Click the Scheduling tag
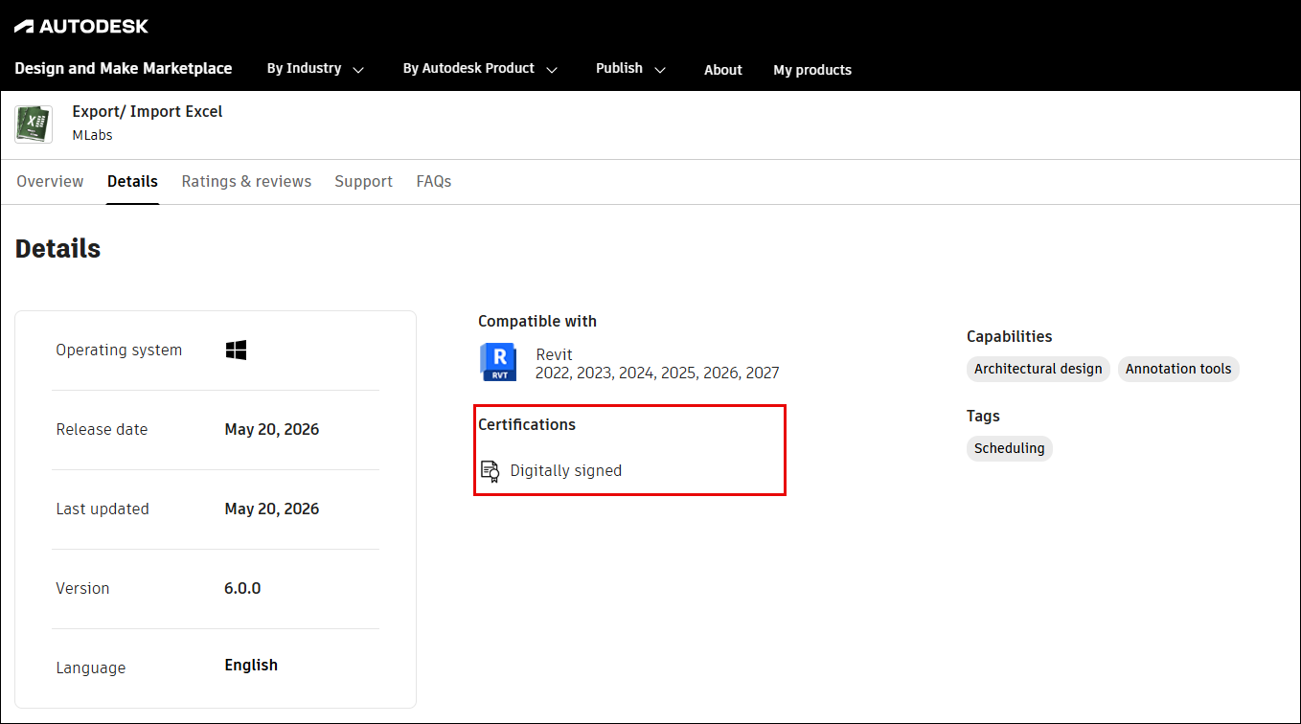This screenshot has width=1301, height=724. point(1010,448)
